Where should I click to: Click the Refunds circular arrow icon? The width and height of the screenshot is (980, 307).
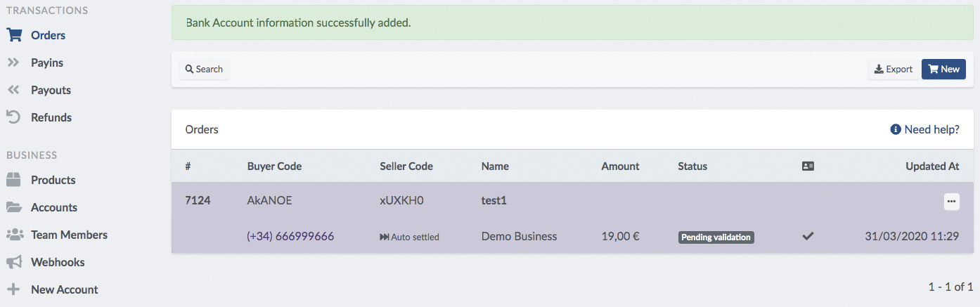coord(13,117)
